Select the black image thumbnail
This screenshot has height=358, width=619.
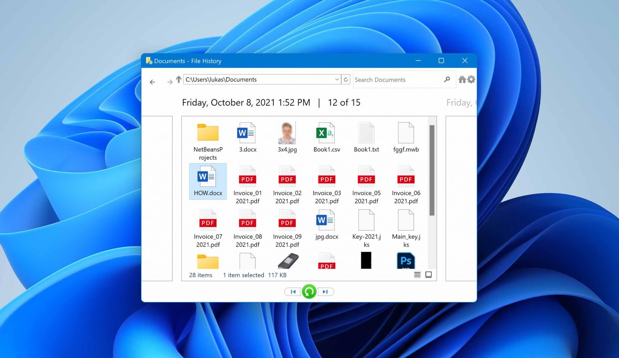[366, 260]
